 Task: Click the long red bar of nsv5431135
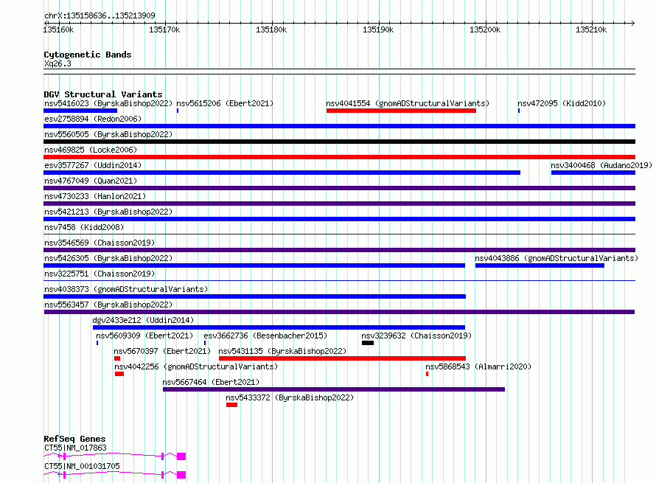(342, 358)
